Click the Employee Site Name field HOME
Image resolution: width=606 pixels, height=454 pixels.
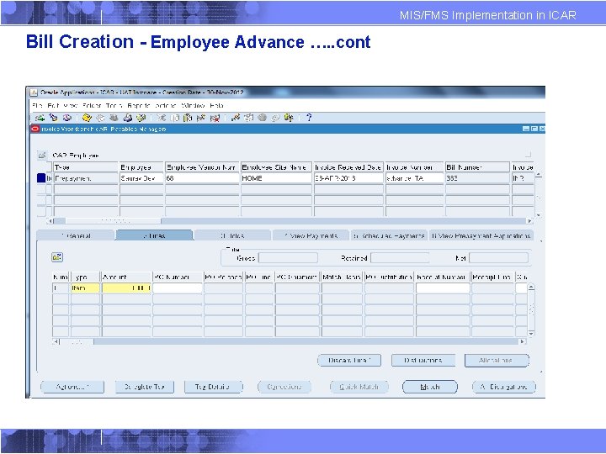click(x=276, y=178)
